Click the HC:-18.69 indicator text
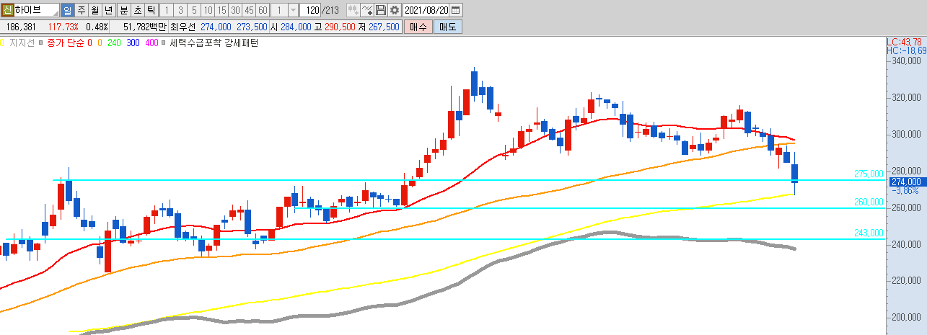This screenshot has height=335, width=927. point(906,51)
